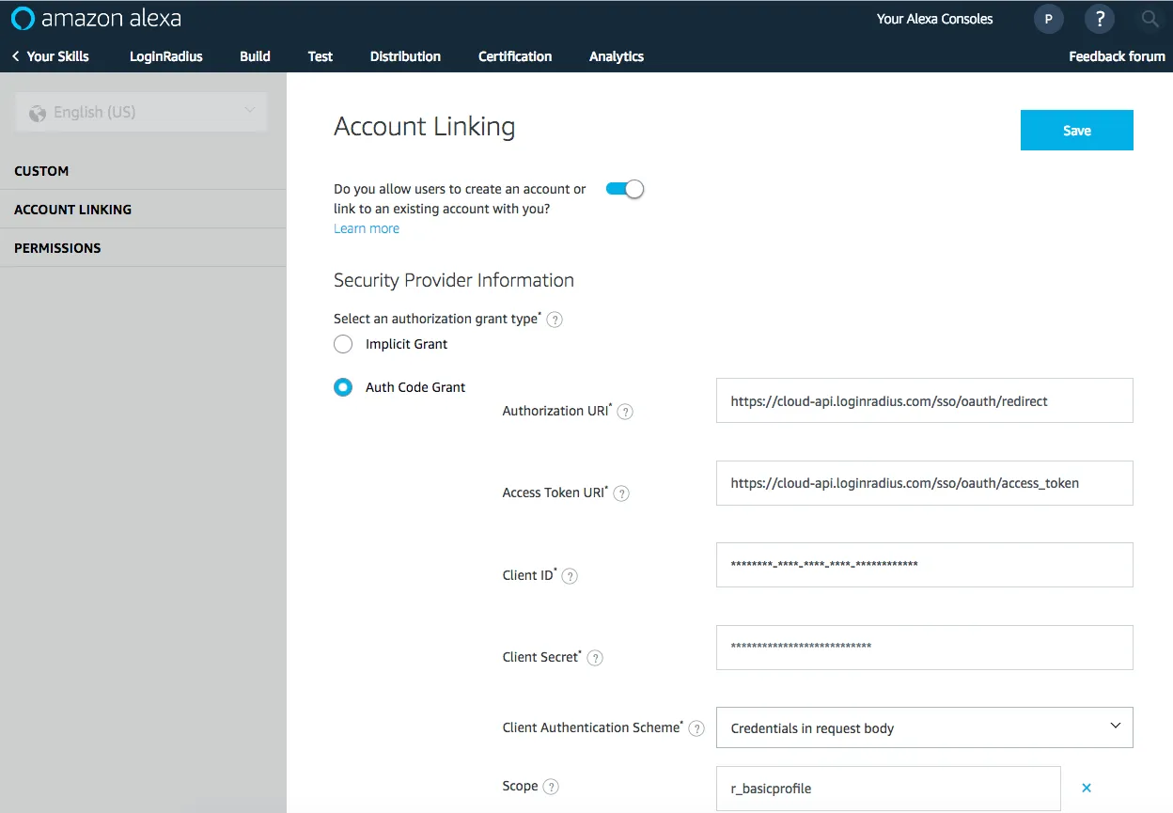Open search from the top bar
Viewport: 1173px width, 813px height.
click(1150, 19)
